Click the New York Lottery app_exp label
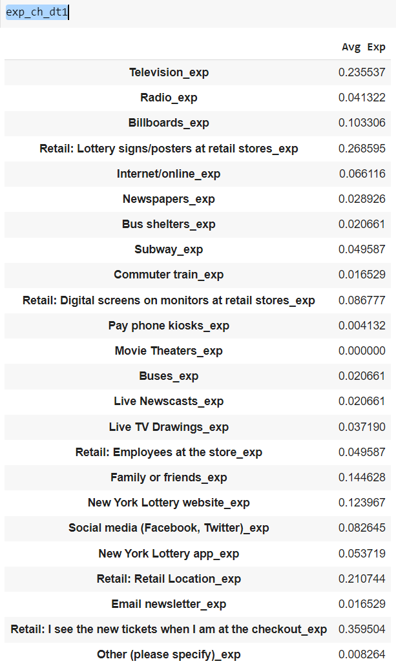The image size is (396, 668). tap(169, 554)
